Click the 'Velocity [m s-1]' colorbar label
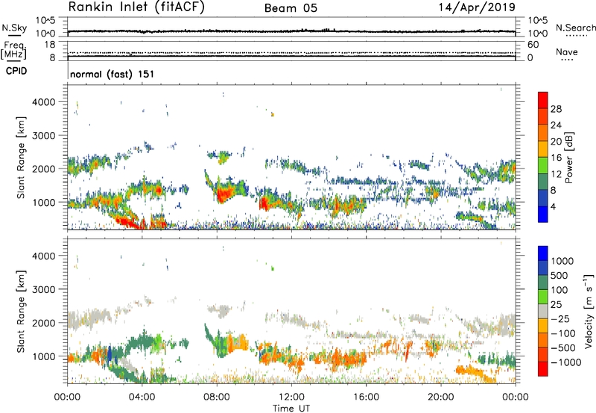596x413 pixels. pyautogui.click(x=589, y=311)
